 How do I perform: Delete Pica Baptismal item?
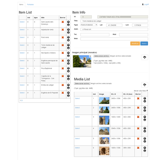click(63, 68)
